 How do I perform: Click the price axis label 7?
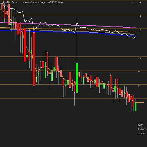pyautogui.click(x=139, y=100)
